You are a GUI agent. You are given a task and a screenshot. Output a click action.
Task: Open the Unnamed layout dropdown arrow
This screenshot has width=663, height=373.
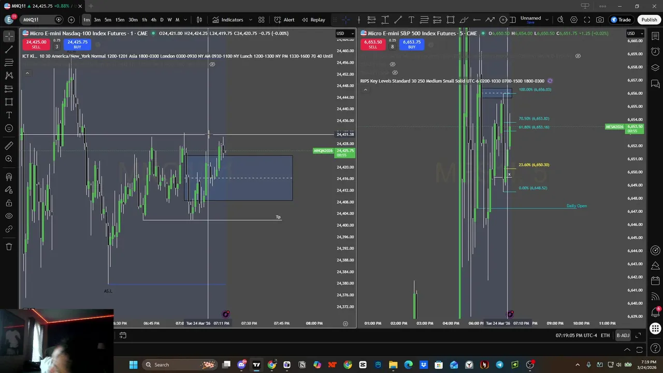(547, 20)
